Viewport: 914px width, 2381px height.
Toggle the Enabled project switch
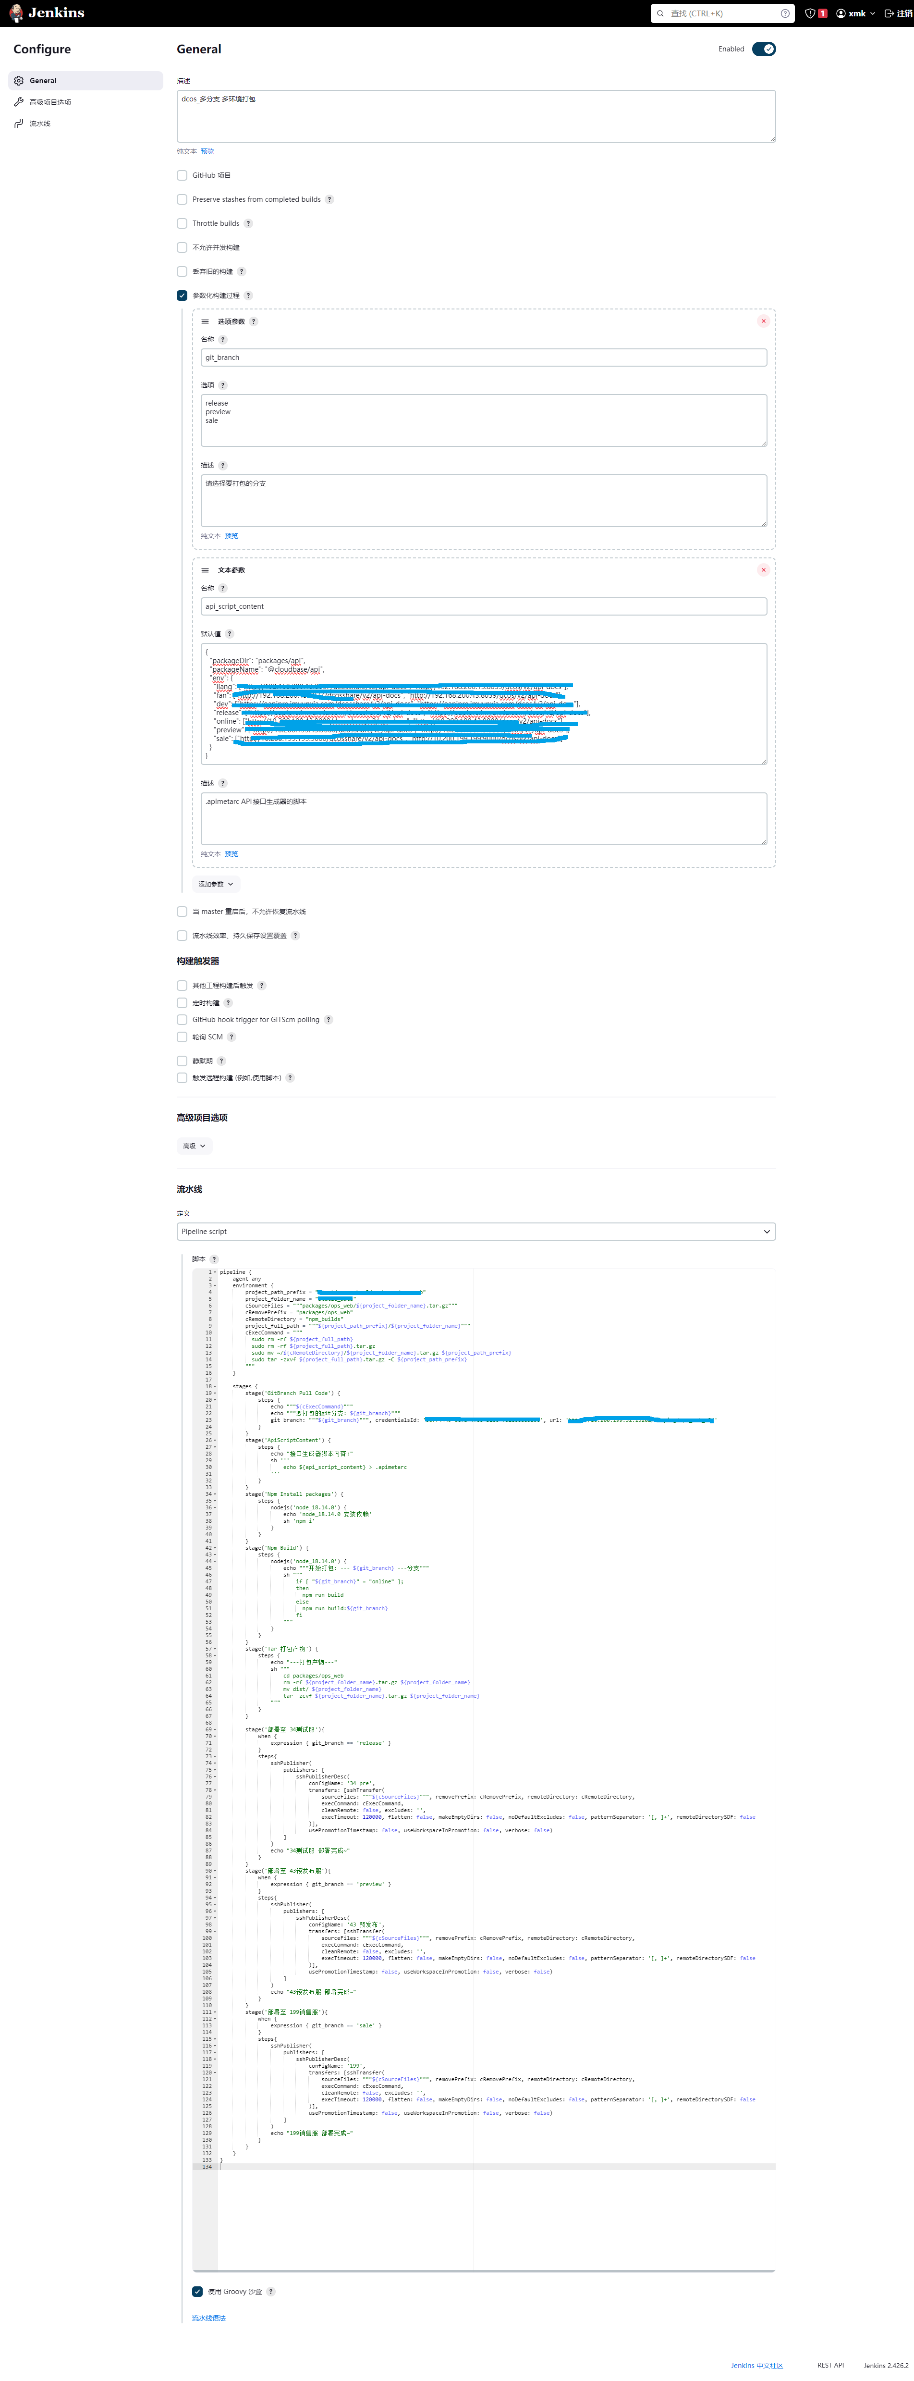tap(764, 49)
